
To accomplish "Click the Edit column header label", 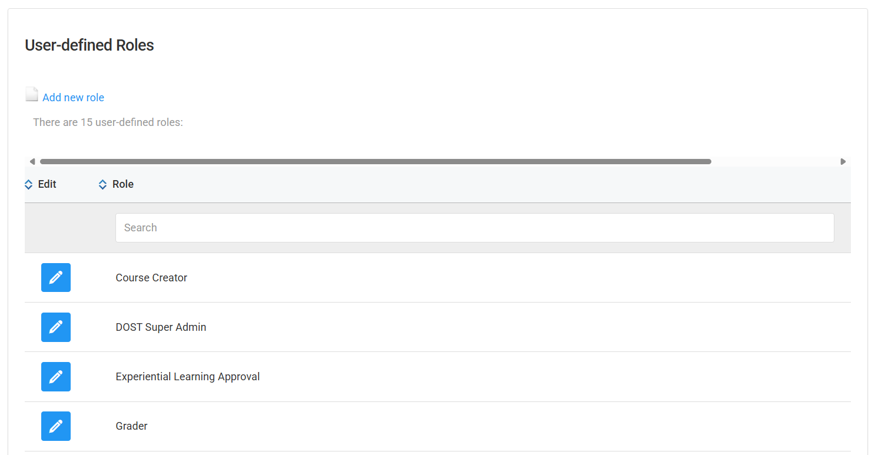I will pos(47,184).
